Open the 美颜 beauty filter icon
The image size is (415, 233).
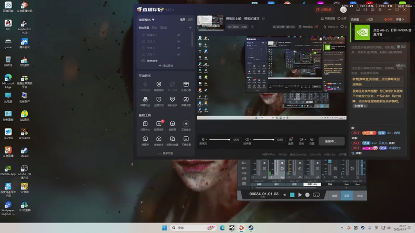pyautogui.click(x=290, y=140)
